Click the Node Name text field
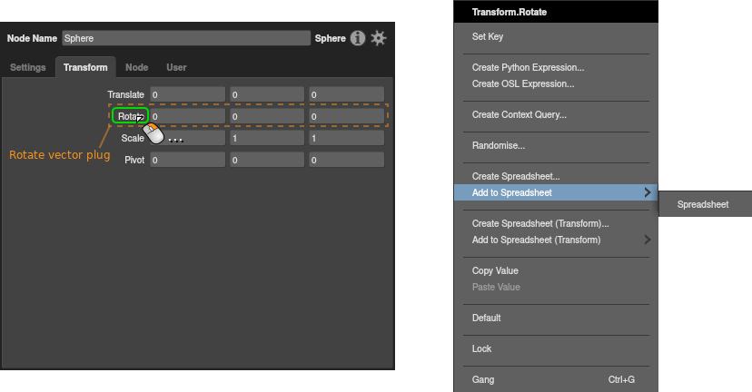Screen dimensions: 752x392 pos(186,39)
